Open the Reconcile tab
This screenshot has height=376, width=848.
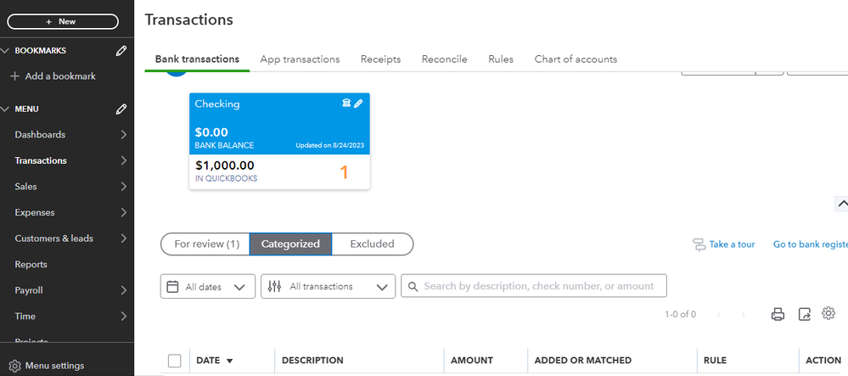point(445,59)
